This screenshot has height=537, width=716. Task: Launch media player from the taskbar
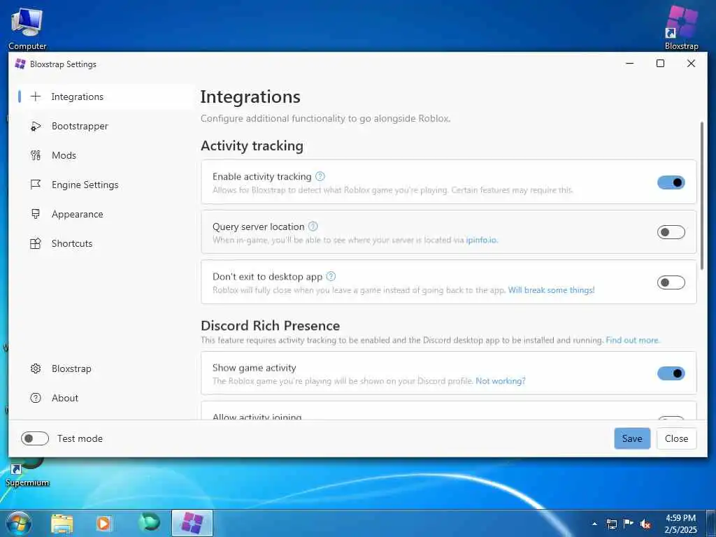tap(103, 523)
